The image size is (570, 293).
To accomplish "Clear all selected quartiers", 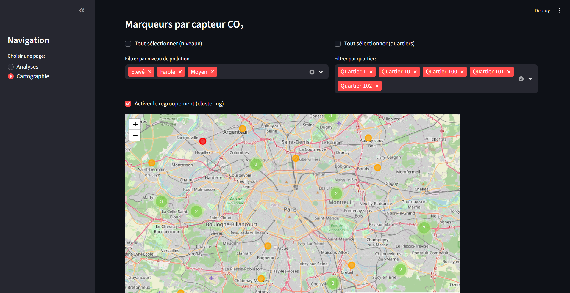I will (521, 79).
